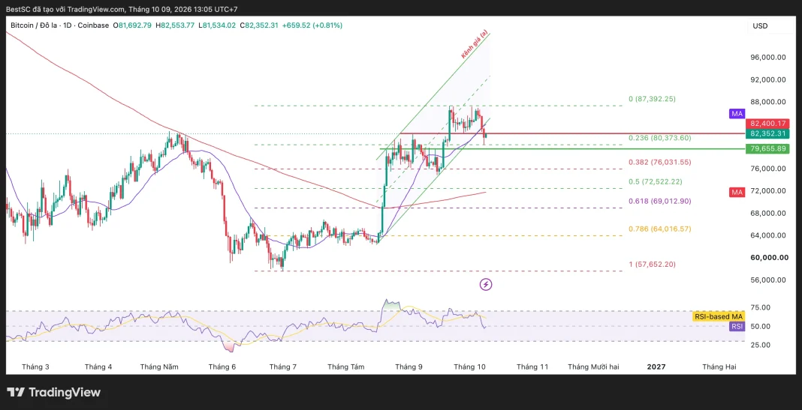Click 56,000.00 on the price axis
Viewport: 802px width, 410px height.
point(767,280)
